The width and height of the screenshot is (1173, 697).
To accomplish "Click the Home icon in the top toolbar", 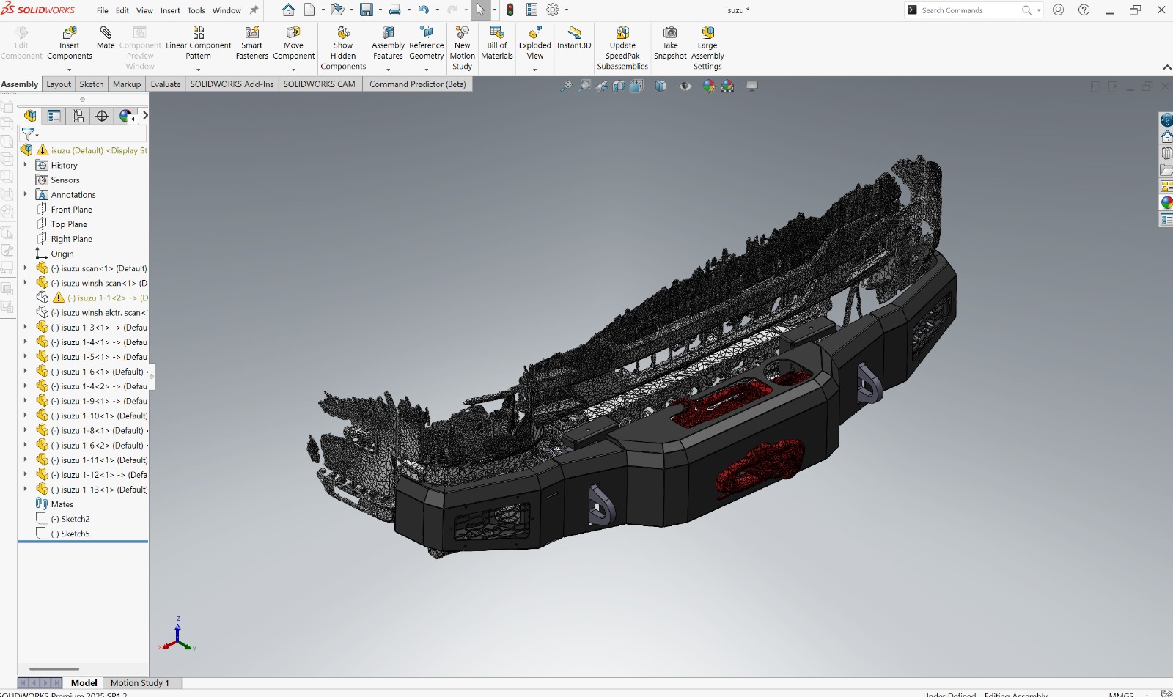I will tap(288, 10).
